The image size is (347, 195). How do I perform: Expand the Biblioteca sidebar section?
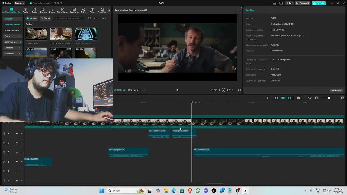tap(12, 54)
